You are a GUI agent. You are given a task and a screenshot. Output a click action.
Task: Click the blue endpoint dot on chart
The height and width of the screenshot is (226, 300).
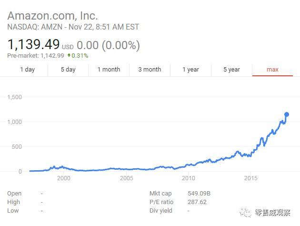(x=287, y=114)
